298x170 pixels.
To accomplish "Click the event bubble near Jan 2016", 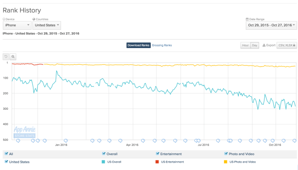I will (x=66, y=141).
